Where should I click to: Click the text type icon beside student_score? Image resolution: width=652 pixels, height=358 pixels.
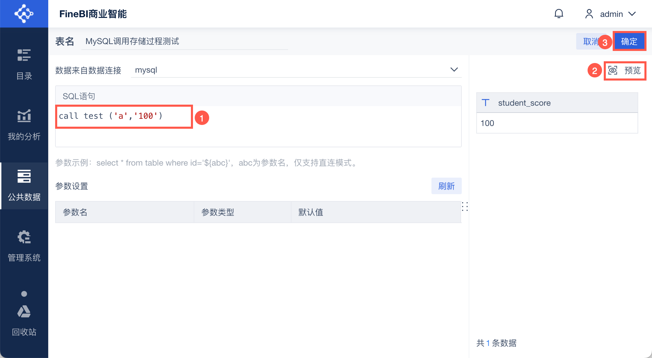click(x=486, y=103)
